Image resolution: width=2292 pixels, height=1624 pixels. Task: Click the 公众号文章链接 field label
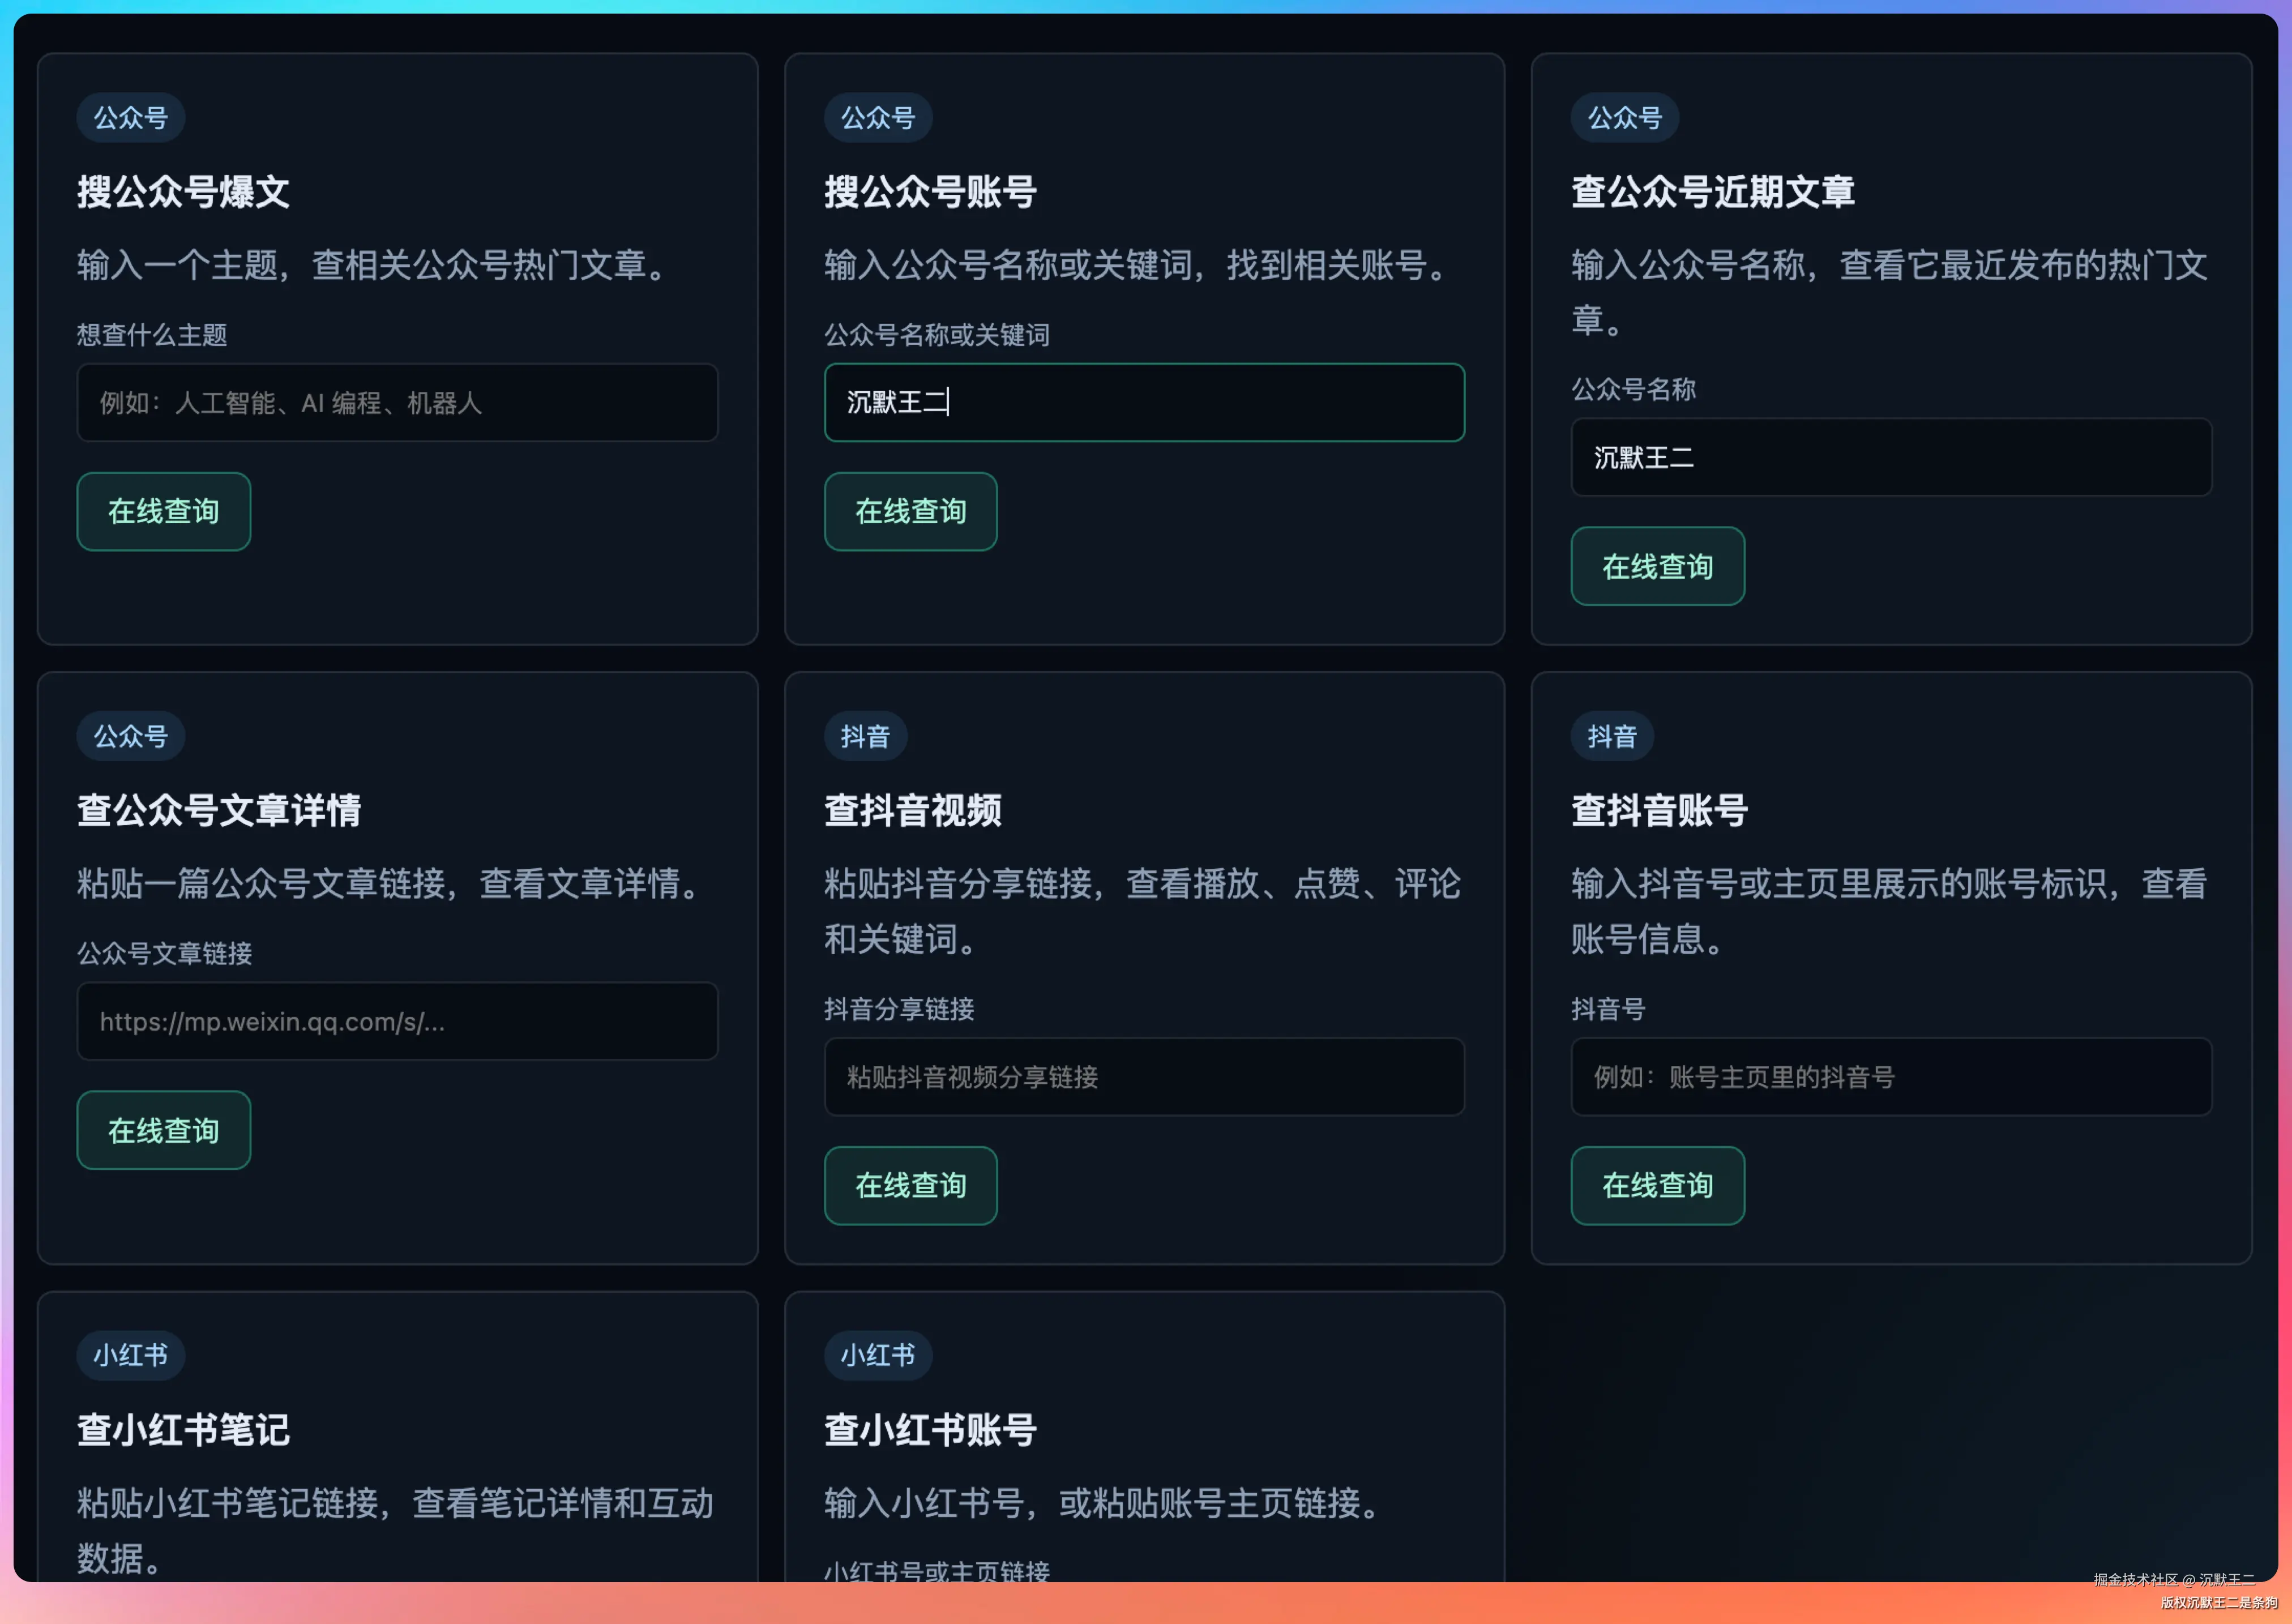pyautogui.click(x=165, y=954)
